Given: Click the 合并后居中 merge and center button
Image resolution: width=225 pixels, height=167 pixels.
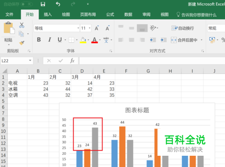Looking at the screenshot, I should (184, 40).
